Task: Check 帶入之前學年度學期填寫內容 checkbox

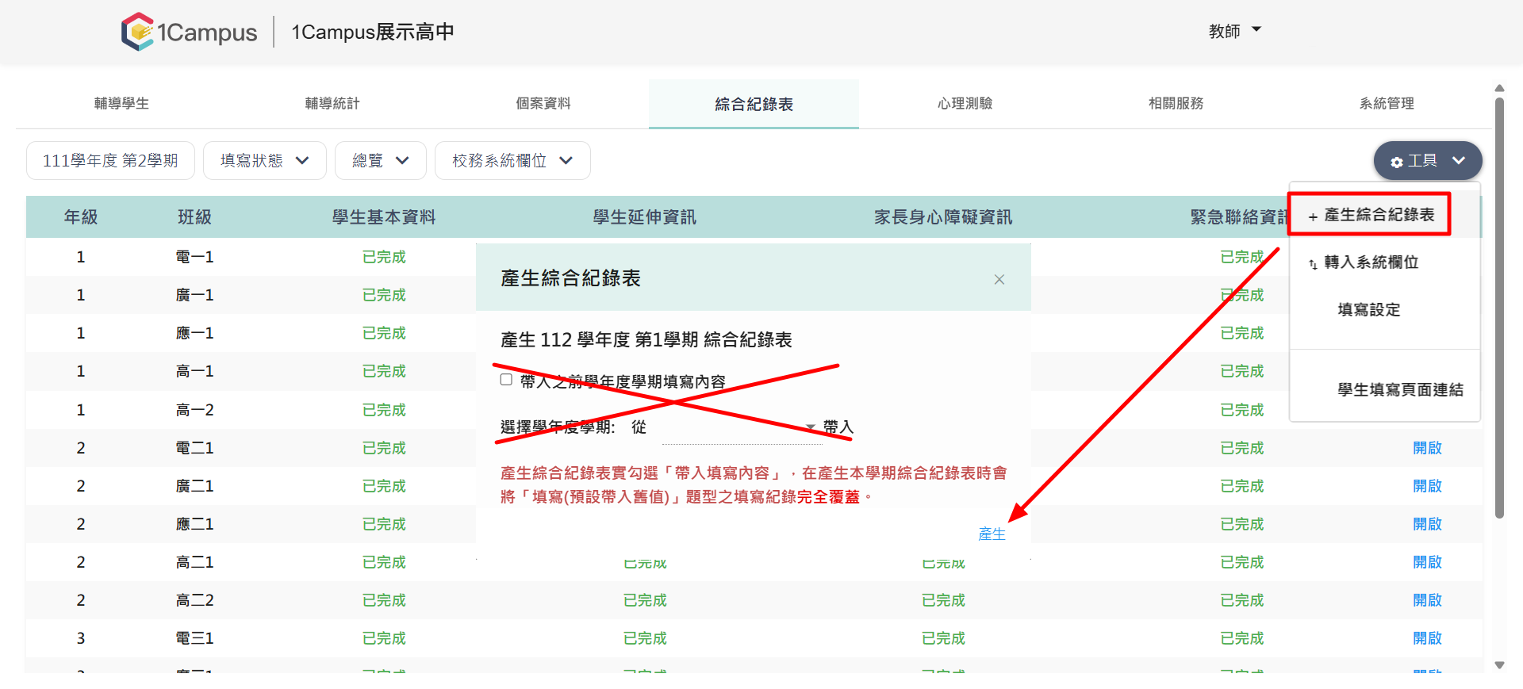Action: (506, 380)
